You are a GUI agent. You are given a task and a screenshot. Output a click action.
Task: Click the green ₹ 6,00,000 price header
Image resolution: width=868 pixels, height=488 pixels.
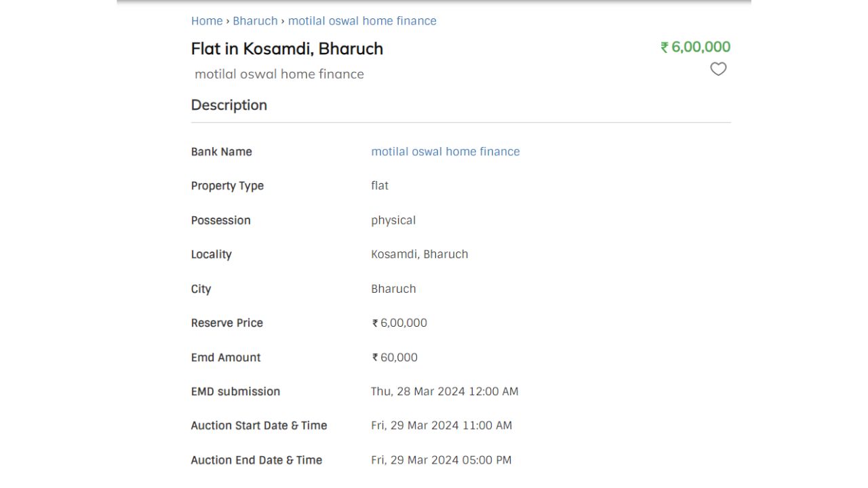coord(696,47)
